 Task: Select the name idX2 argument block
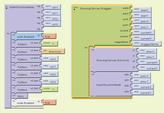click(x=52, y=18)
